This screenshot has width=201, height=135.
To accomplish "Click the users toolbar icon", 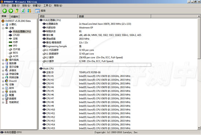I will (x=29, y=11).
